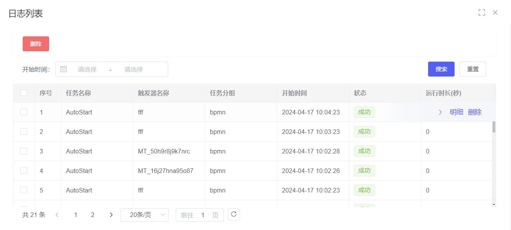This screenshot has height=230, width=511.
Task: Select the checkbox for row 3
Action: 24,151
